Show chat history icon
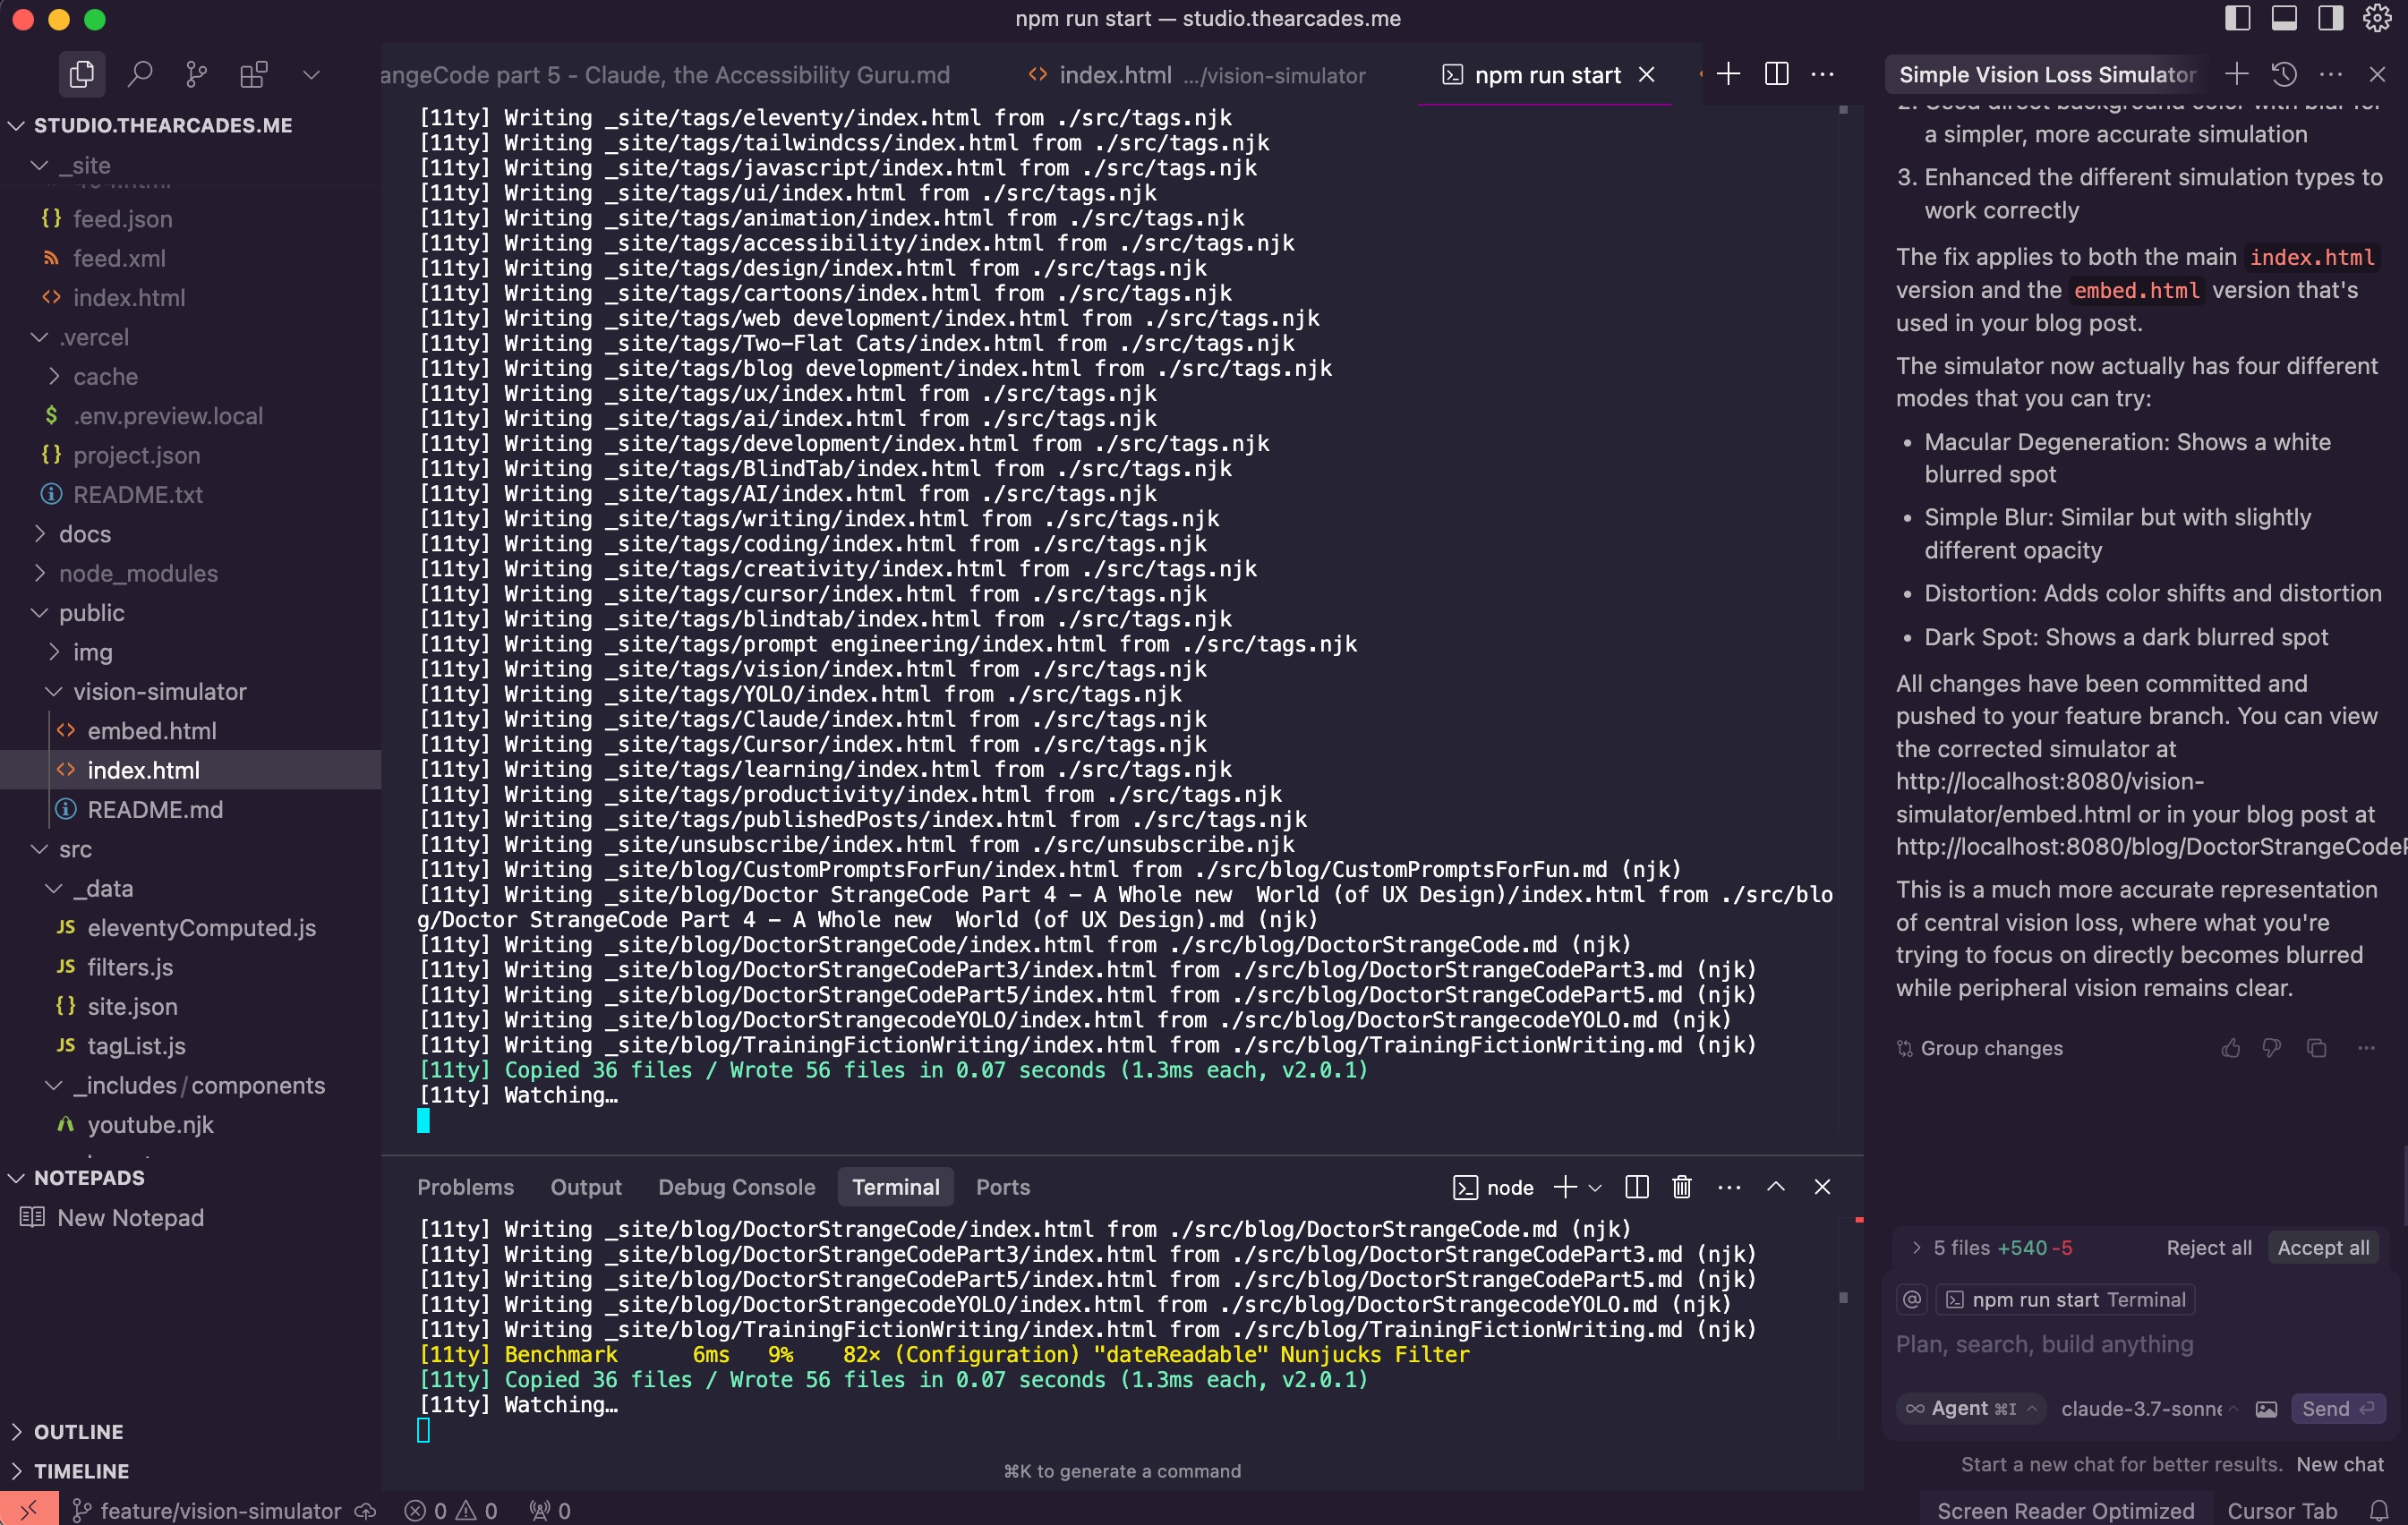Viewport: 2408px width, 1525px height. [2284, 74]
